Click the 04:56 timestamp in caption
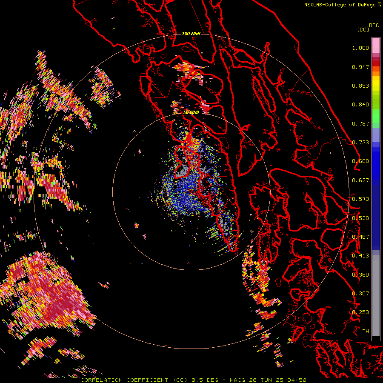The image size is (383, 383). click(297, 380)
